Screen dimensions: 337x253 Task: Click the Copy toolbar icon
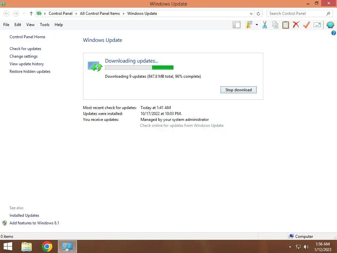coord(275,25)
